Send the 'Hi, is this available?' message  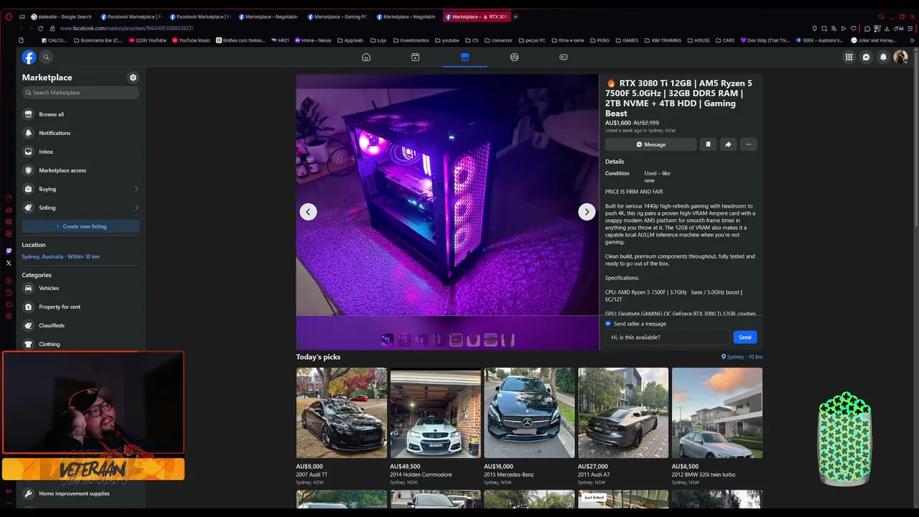[x=745, y=337]
